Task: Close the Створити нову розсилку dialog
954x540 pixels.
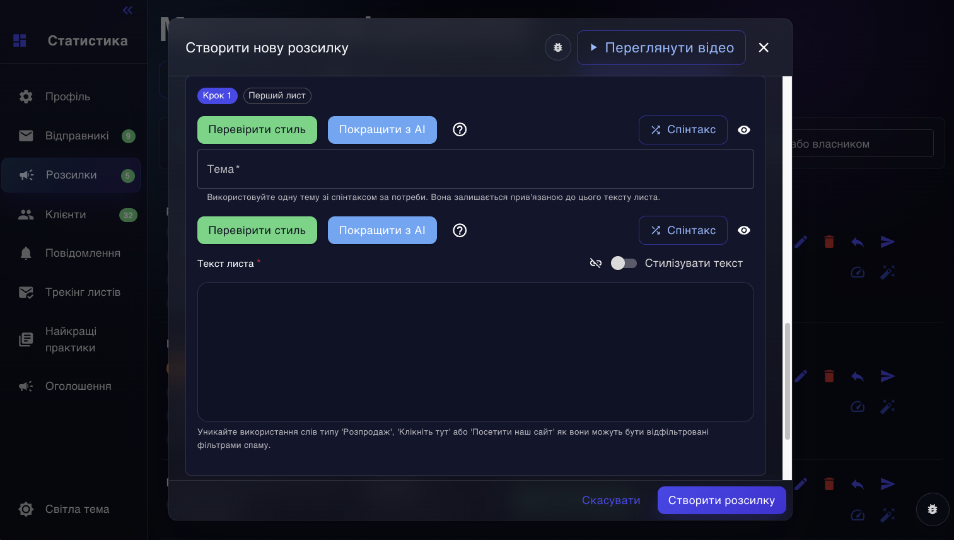Action: [x=764, y=47]
